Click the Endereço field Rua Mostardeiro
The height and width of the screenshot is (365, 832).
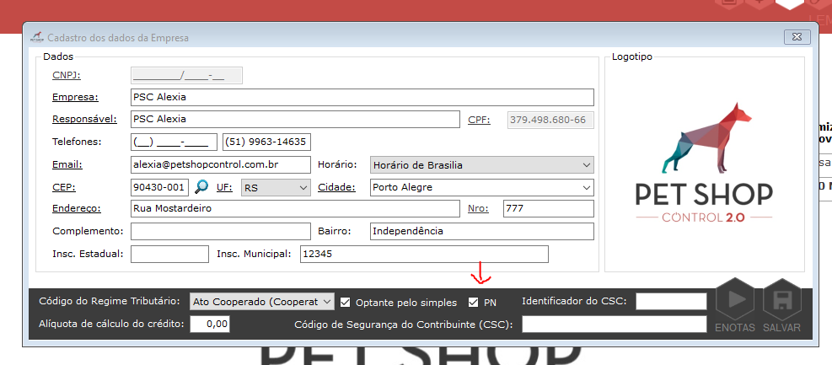pos(295,208)
